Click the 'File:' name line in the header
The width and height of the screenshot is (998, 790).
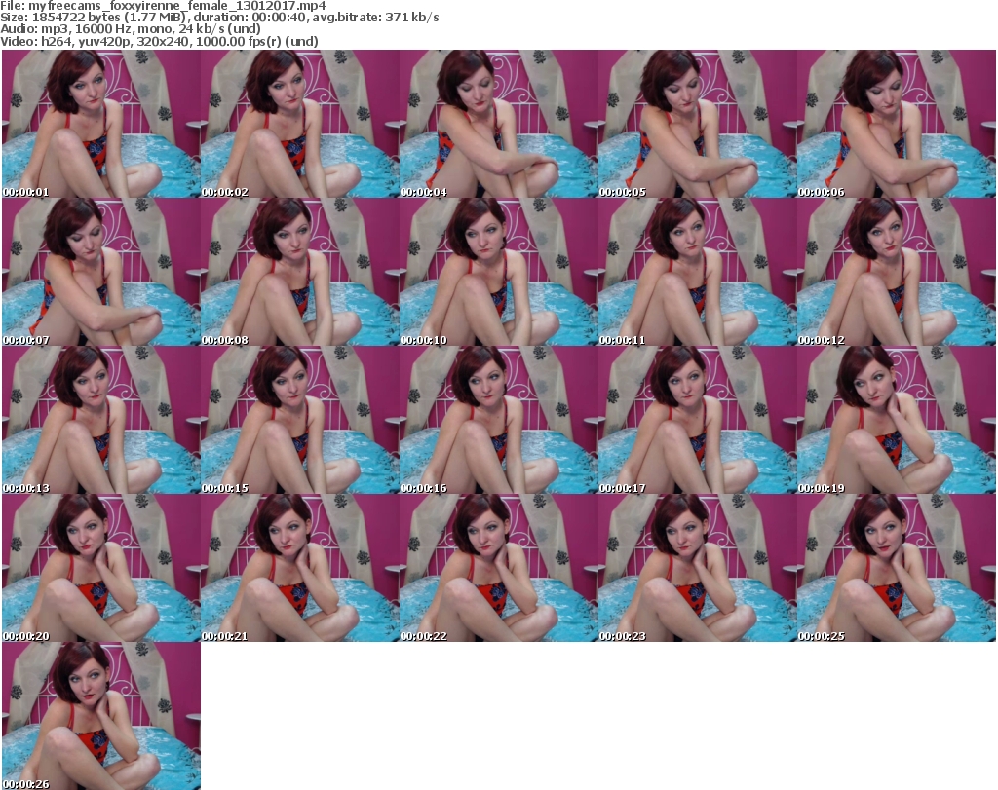(x=163, y=6)
